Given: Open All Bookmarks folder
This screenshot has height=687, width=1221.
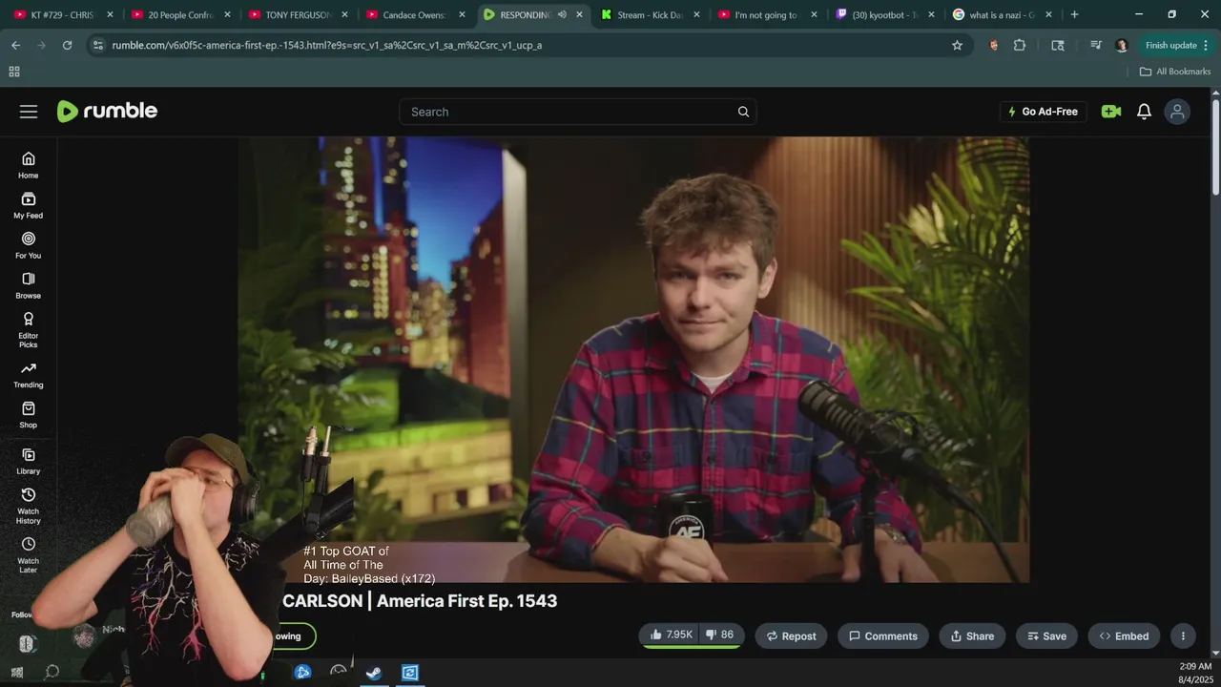Looking at the screenshot, I should 1175,72.
